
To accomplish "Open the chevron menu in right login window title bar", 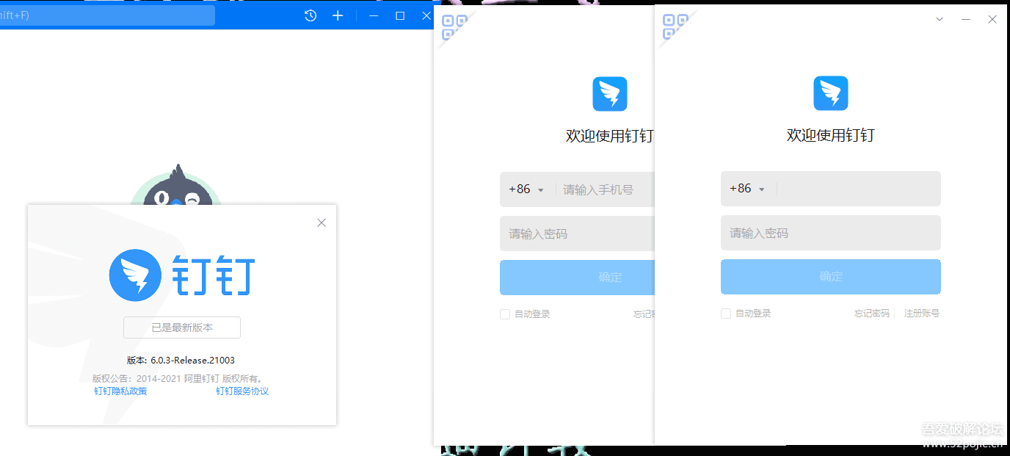I will (940, 19).
